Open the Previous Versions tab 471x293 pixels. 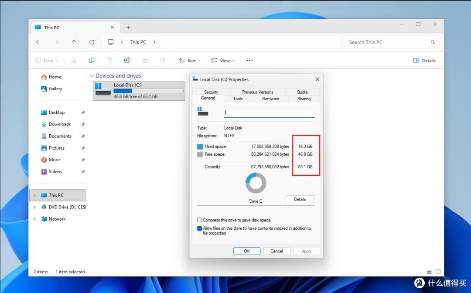point(257,92)
